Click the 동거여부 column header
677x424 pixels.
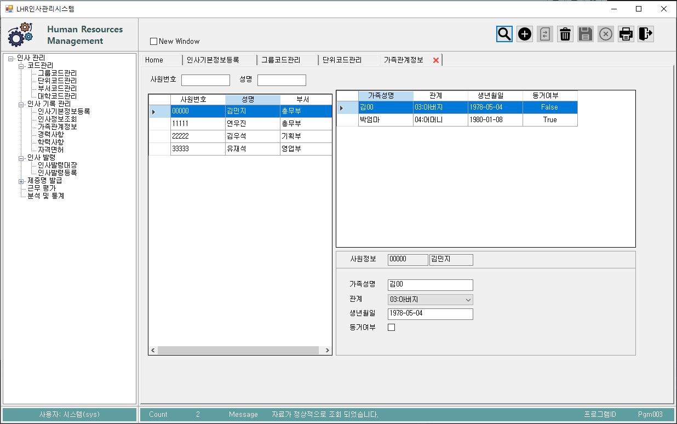(550, 96)
